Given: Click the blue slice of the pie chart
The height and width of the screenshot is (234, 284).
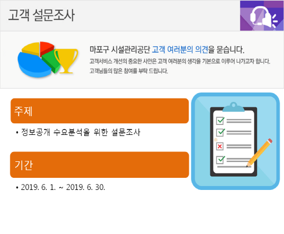Looking at the screenshot, I should coord(35,65).
